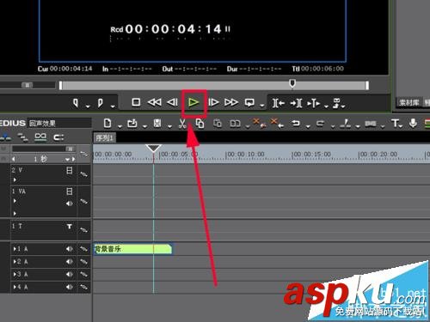Open the timeline scale 1-second dropdown
Image resolution: width=430 pixels, height=322 pixels.
coord(67,159)
